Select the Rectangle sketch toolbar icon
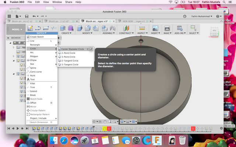The height and width of the screenshot is (147, 236). (x=46, y=28)
